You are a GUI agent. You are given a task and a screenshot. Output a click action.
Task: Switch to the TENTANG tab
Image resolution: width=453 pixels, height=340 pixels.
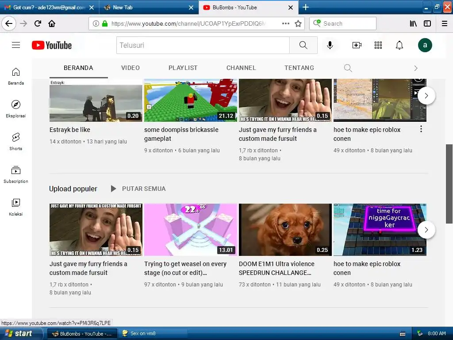299,68
